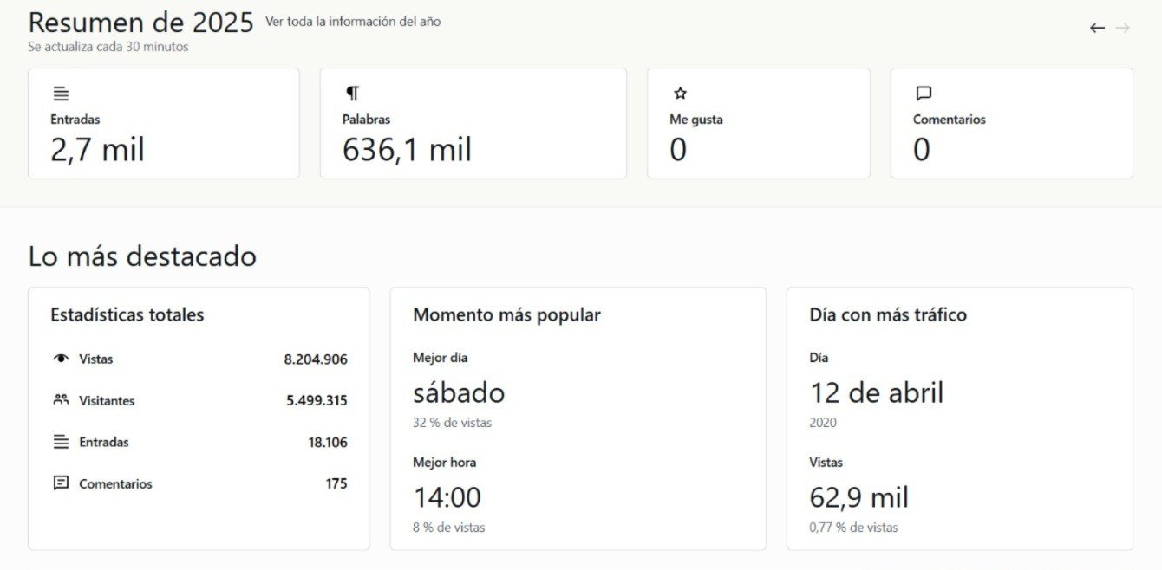Viewport: 1162px width, 570px height.
Task: Click the previous year left arrow
Action: click(x=1097, y=28)
